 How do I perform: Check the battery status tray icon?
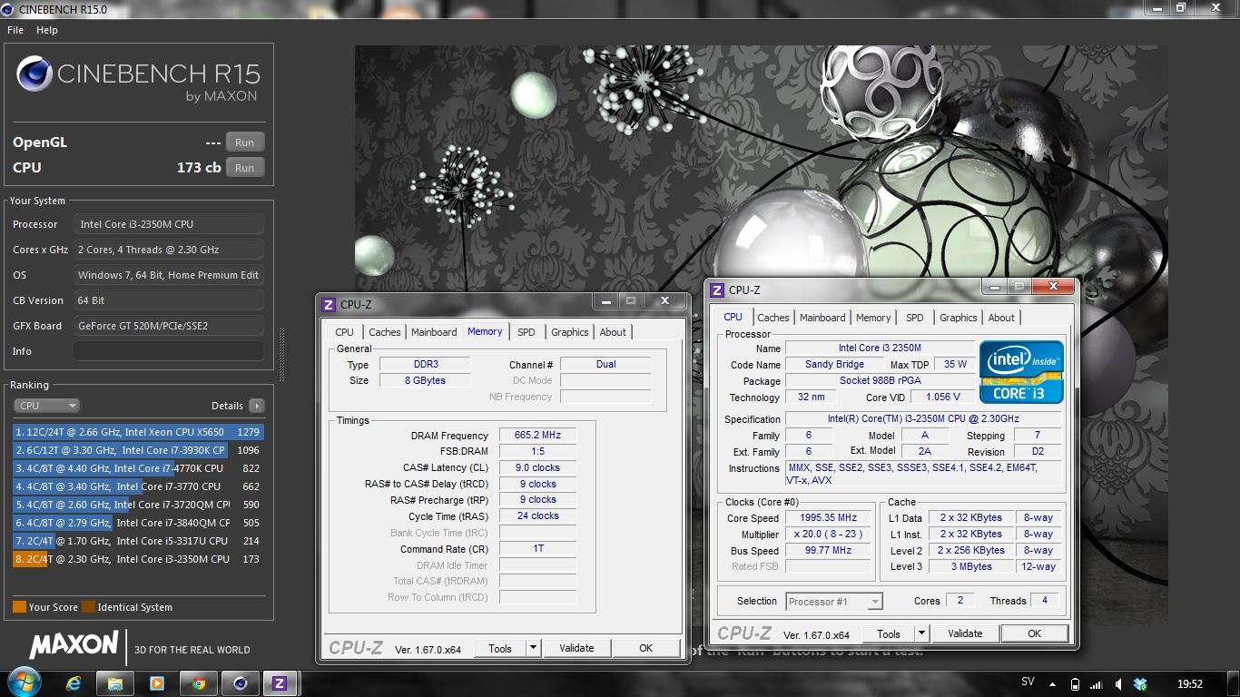point(1075,683)
